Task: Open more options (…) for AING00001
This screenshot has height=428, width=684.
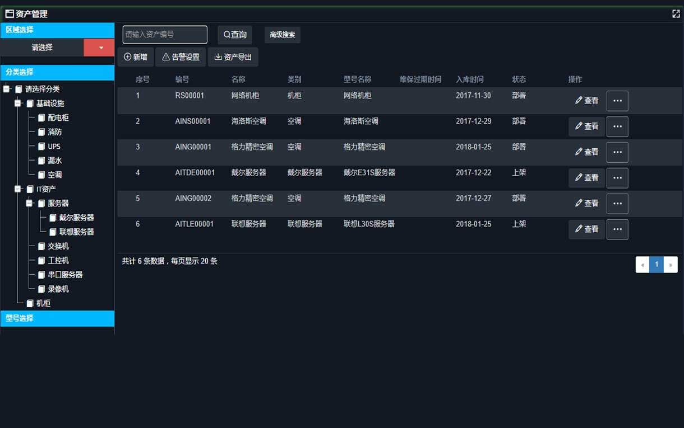Action: [617, 152]
